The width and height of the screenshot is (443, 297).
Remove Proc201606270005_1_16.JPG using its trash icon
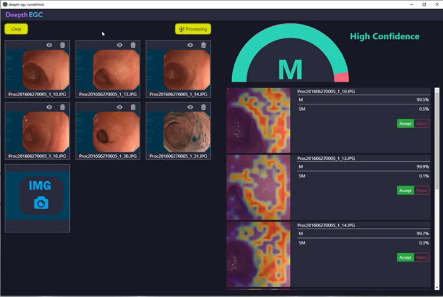62,107
